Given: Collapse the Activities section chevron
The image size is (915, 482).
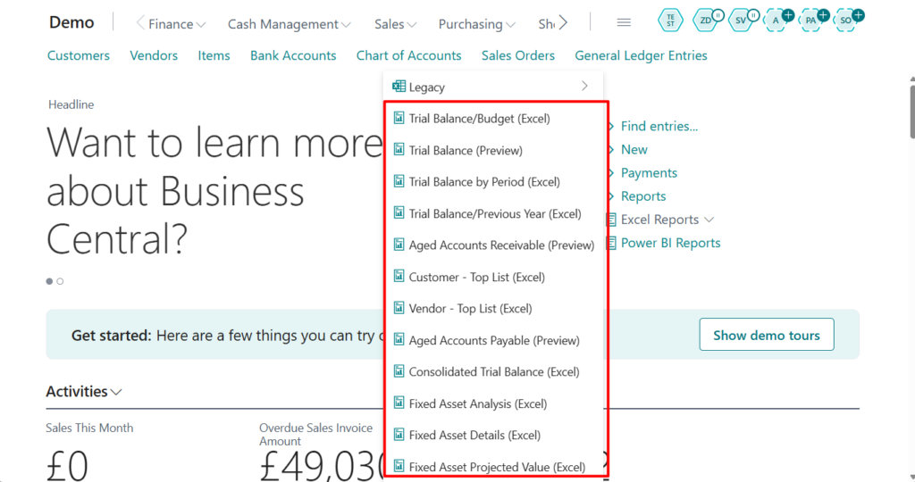Looking at the screenshot, I should [117, 392].
